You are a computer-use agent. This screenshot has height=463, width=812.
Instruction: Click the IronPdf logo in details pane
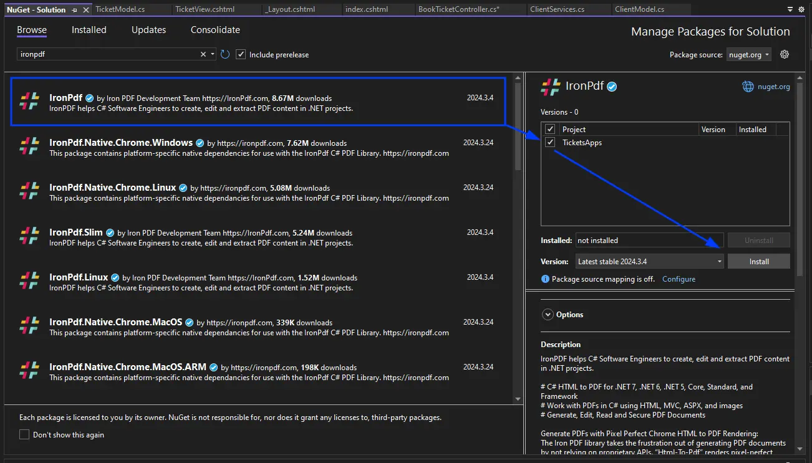[551, 87]
